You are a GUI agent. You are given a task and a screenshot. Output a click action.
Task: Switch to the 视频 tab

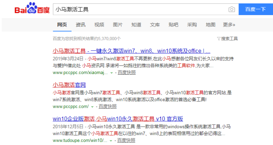click(99, 25)
